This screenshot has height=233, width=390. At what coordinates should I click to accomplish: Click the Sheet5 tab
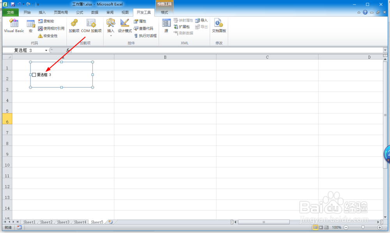pyautogui.click(x=97, y=222)
